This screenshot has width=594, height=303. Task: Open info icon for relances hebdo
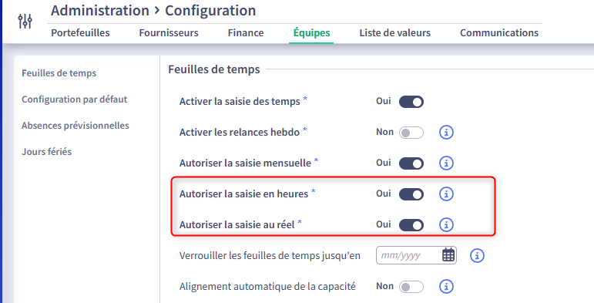(446, 133)
